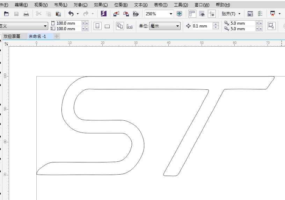285x200 pixels.
Task: Click the Cut scissors icon
Action: coord(38,14)
